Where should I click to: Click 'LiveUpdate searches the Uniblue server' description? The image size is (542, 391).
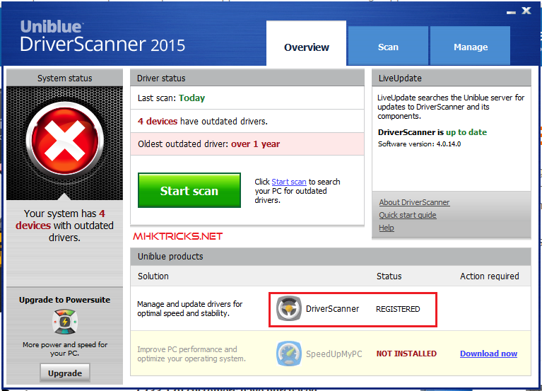[x=451, y=107]
